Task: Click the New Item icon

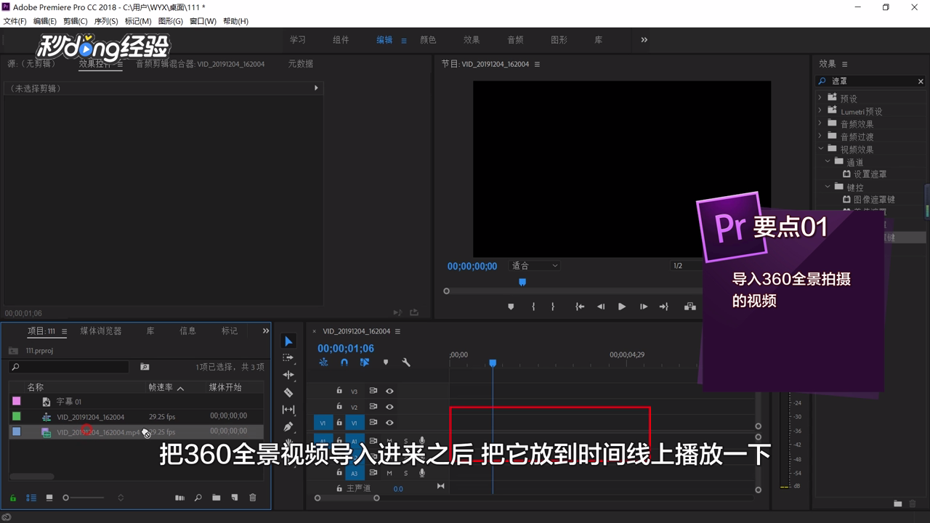Action: 235,498
